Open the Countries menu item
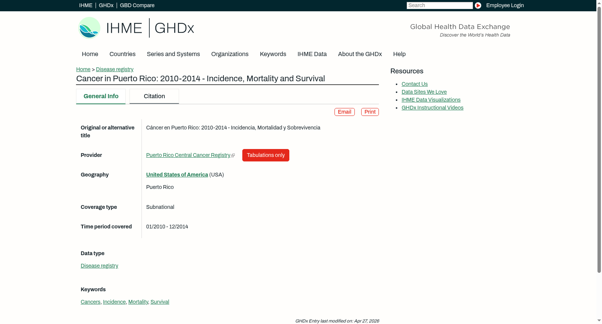Screen dimensions: 602x324 click(122, 54)
